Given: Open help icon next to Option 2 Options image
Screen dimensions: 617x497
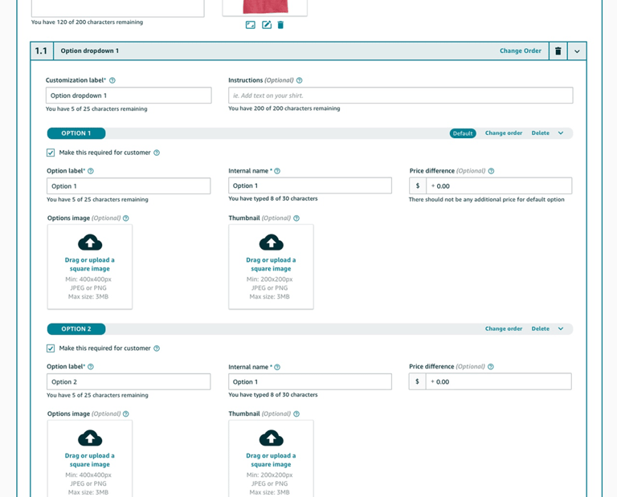Looking at the screenshot, I should click(126, 414).
